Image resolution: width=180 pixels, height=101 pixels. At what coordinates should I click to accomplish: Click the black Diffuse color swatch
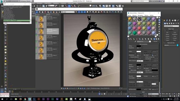pyautogui.click(x=139, y=46)
